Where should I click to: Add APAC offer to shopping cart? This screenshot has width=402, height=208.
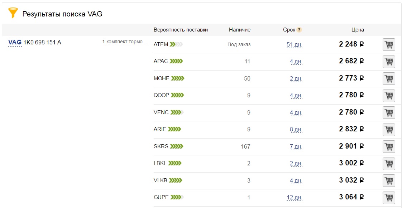(389, 62)
